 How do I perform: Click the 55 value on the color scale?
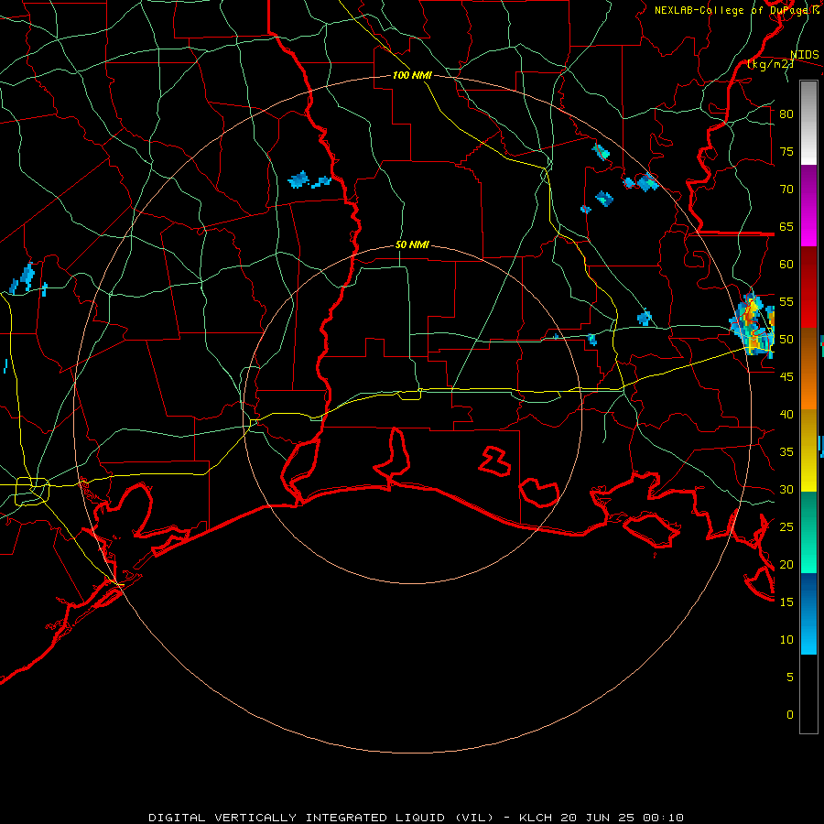point(786,301)
